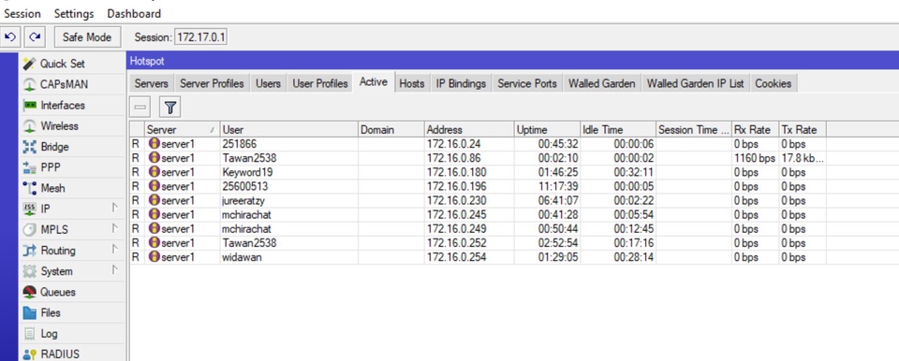Switch to Walled Garden IP List tab
This screenshot has width=899, height=361.
(695, 83)
